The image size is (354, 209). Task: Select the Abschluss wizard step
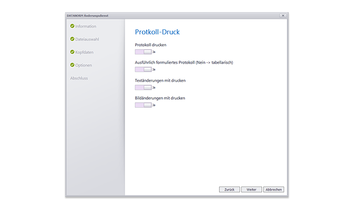click(x=79, y=78)
